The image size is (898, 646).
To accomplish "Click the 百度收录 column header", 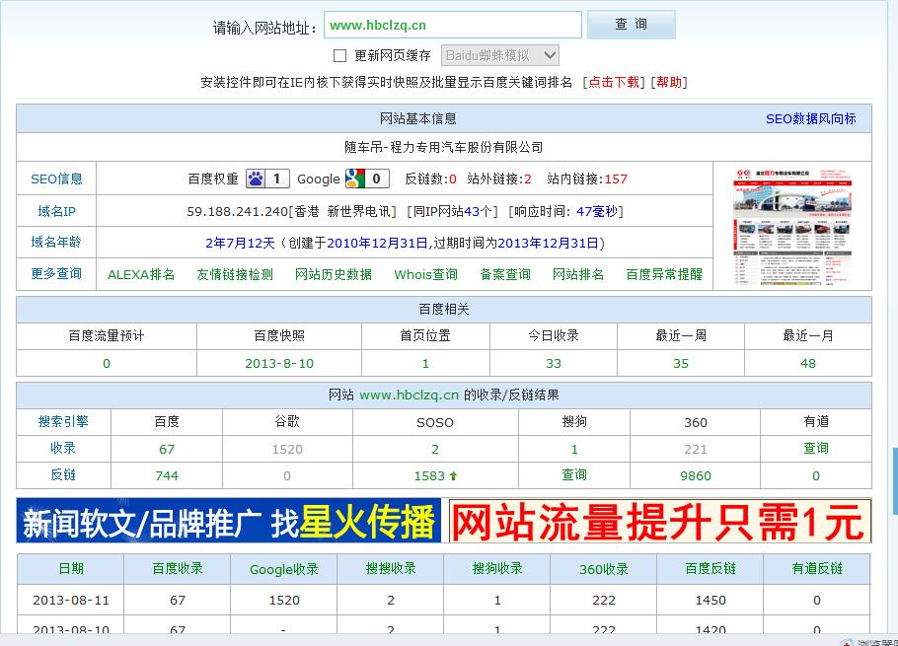I will pos(178,569).
